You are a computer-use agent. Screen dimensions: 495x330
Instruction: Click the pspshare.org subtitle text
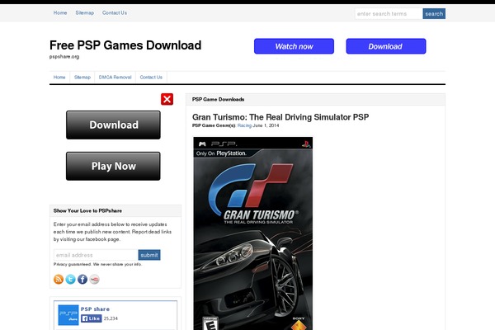pyautogui.click(x=64, y=57)
